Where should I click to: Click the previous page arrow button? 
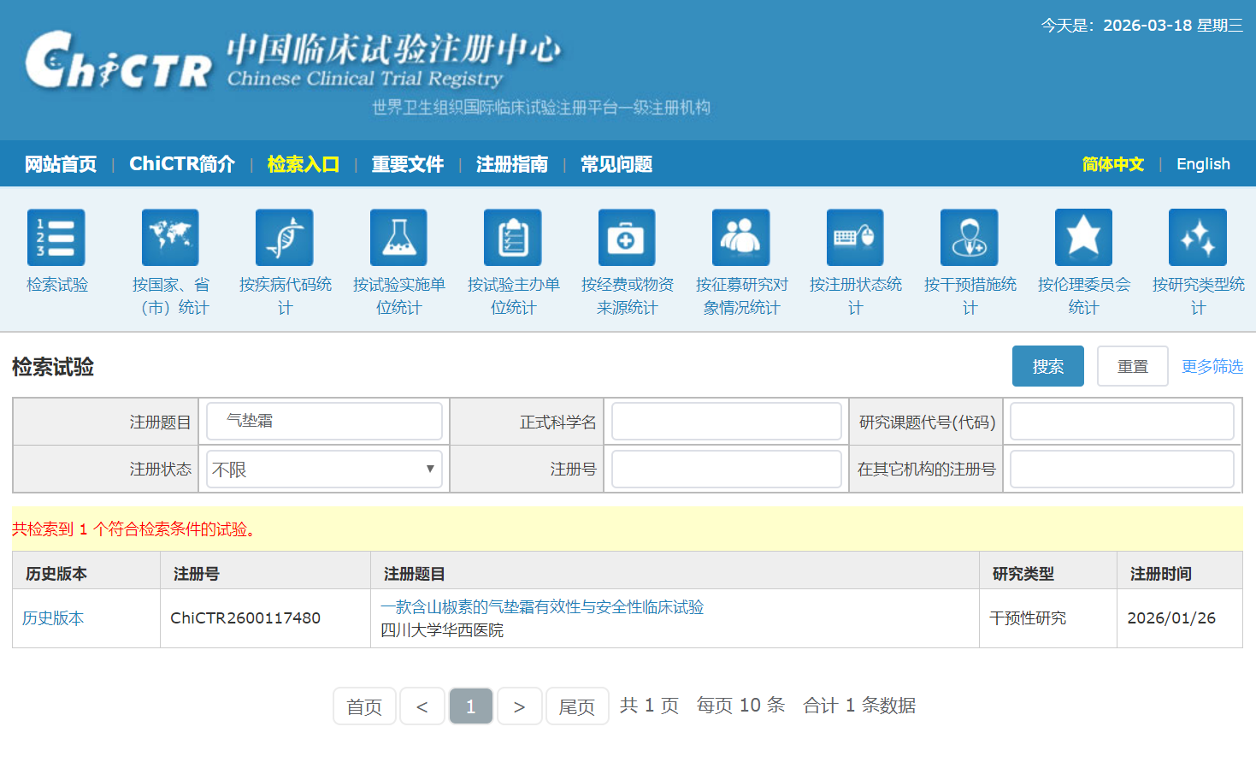[x=422, y=706]
